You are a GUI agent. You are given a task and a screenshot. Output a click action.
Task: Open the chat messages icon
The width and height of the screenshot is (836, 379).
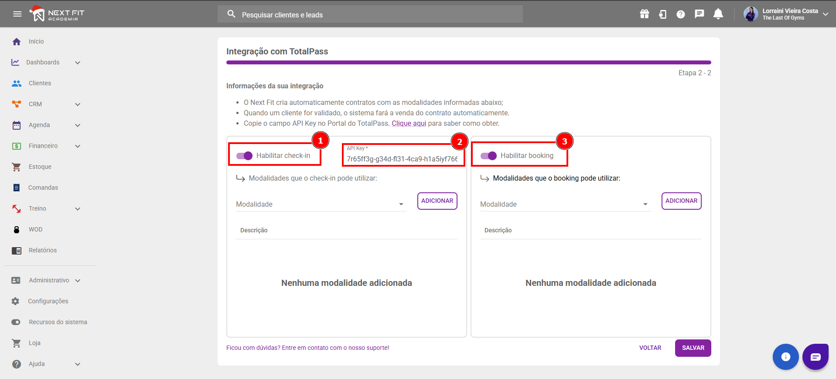(x=700, y=14)
